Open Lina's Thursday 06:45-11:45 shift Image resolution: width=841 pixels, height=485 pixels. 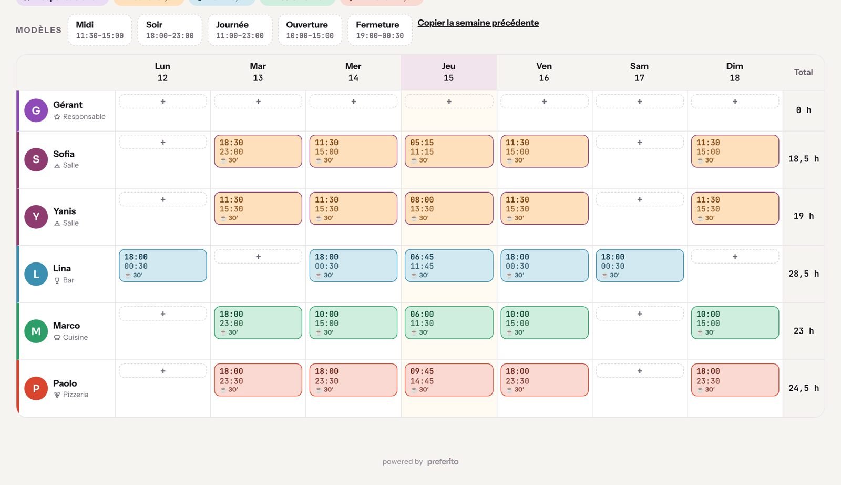[449, 266]
